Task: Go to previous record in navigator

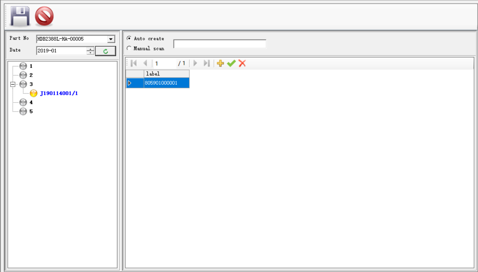Action: coord(145,63)
